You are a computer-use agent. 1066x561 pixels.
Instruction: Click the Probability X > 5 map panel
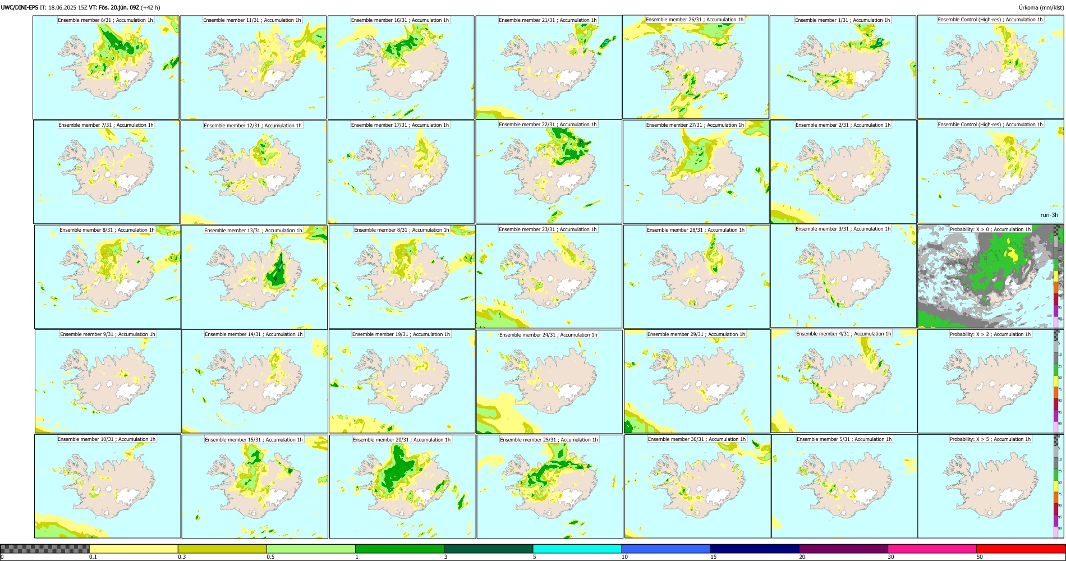click(991, 486)
